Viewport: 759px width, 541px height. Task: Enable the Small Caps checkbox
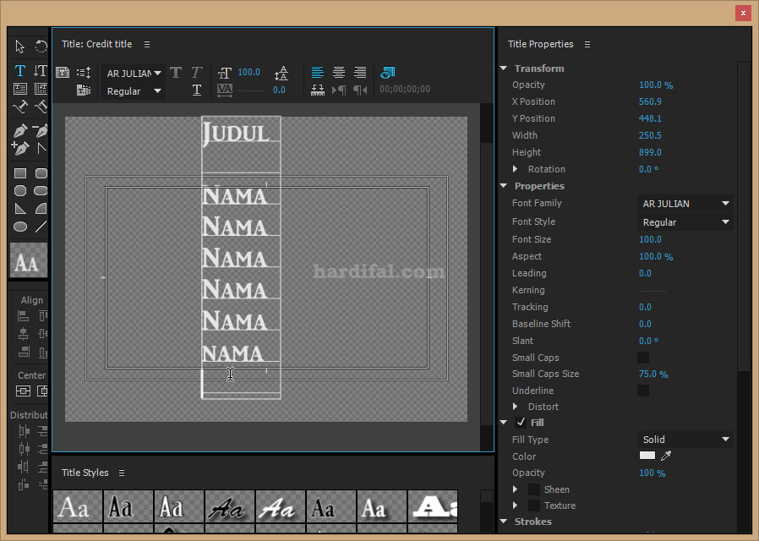[643, 357]
